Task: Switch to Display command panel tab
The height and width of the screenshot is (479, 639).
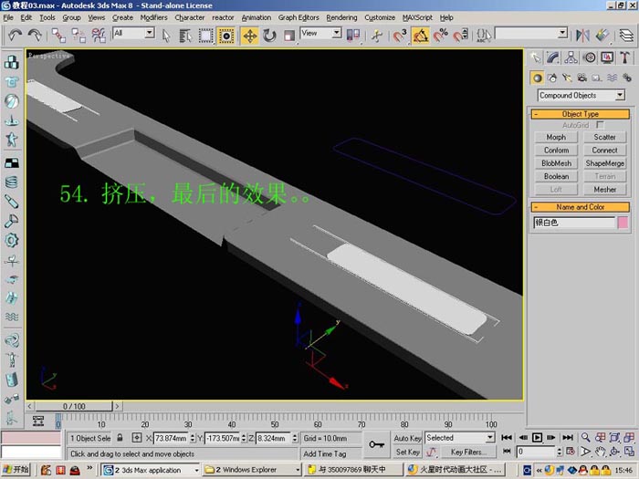Action: click(607, 57)
